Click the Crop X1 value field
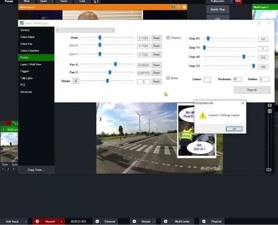Image resolution: width=278 pixels, height=225 pixels. click(263, 40)
